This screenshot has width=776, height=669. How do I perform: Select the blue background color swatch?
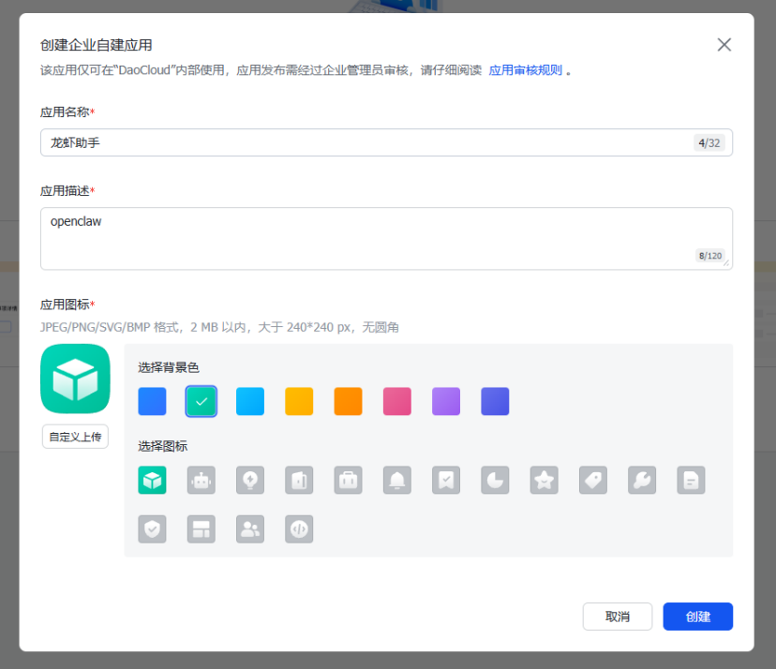click(152, 401)
